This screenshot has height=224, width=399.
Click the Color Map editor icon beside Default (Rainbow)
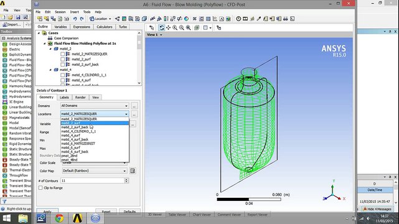133,170
